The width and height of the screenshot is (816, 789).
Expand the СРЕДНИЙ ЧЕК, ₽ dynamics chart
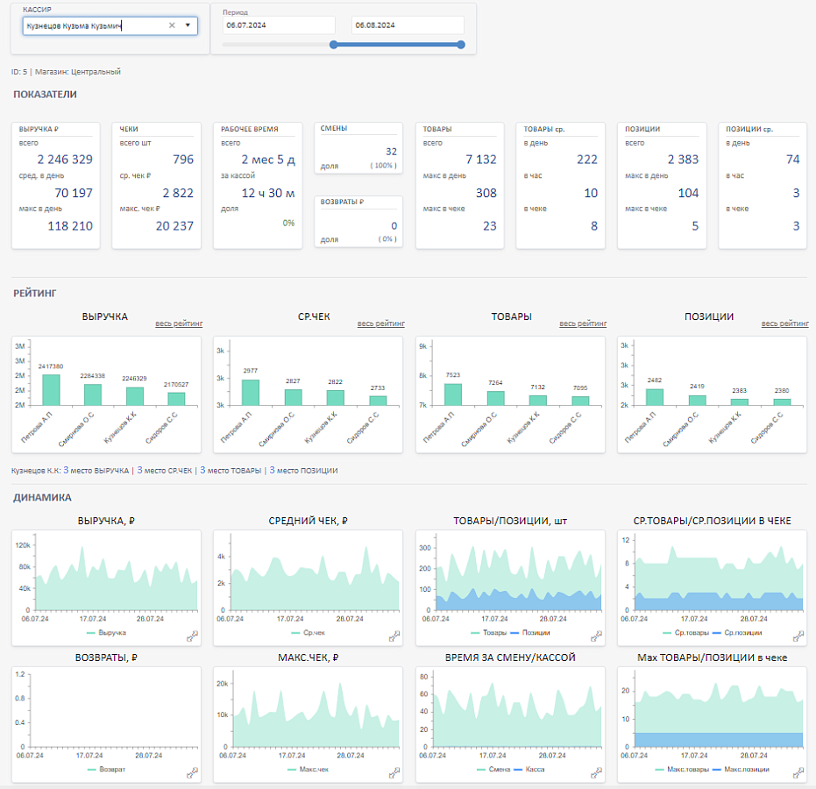pos(394,636)
